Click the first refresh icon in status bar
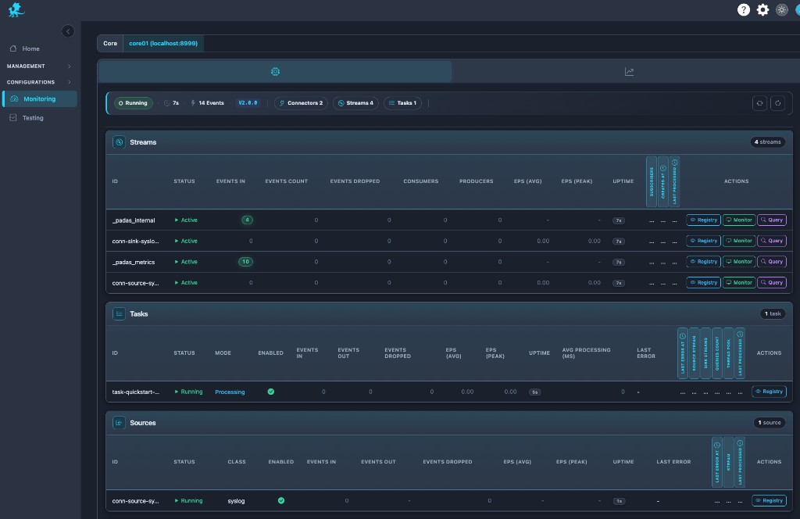The width and height of the screenshot is (800, 519). tap(759, 103)
